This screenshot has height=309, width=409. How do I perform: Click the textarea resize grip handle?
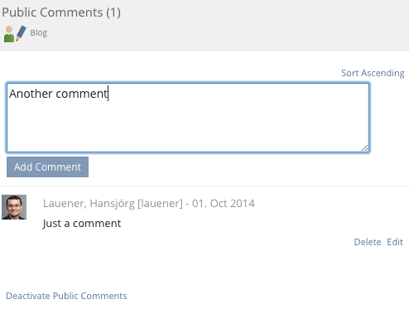(x=364, y=148)
